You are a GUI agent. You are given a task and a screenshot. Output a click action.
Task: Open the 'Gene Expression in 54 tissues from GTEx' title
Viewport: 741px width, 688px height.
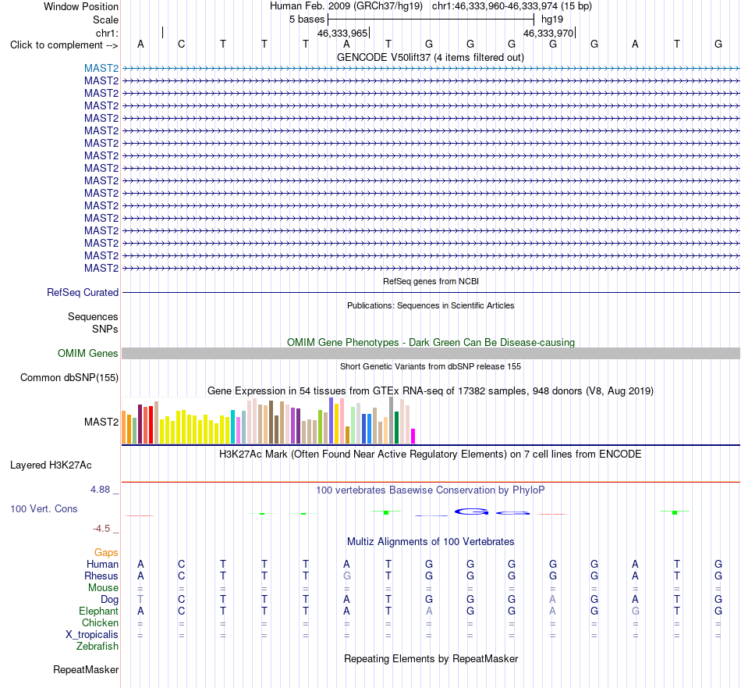pos(431,390)
